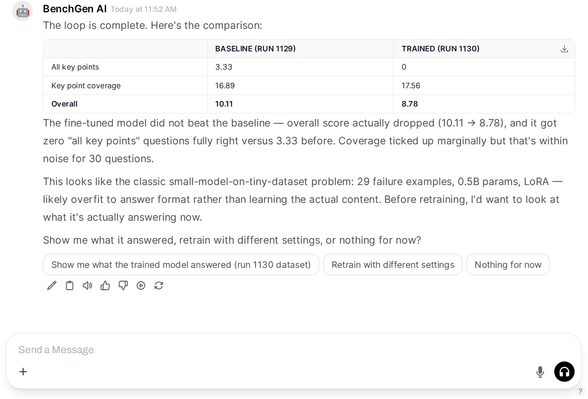The width and height of the screenshot is (588, 399).
Task: Select trained coverage value 17.56
Action: pyautogui.click(x=411, y=86)
